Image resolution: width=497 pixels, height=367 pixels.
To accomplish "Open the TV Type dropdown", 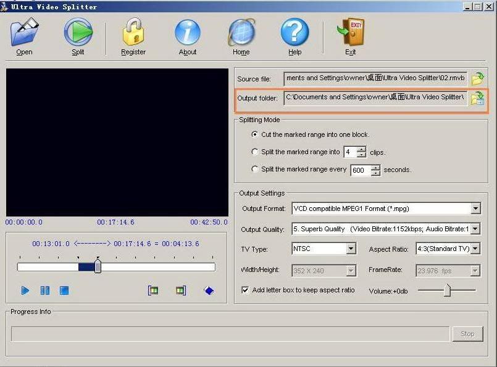I will 351,249.
